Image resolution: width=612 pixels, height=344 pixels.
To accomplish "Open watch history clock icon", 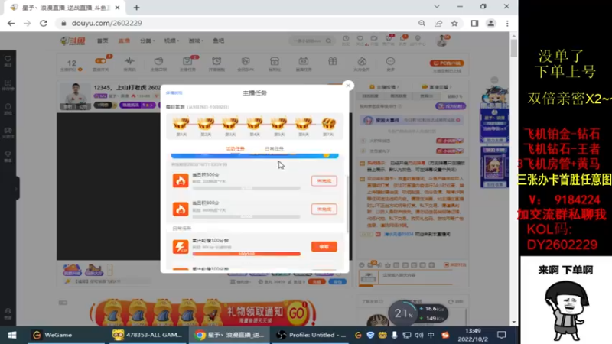I will pyautogui.click(x=346, y=38).
